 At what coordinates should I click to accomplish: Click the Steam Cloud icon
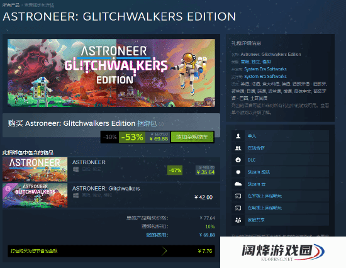tap(238, 184)
